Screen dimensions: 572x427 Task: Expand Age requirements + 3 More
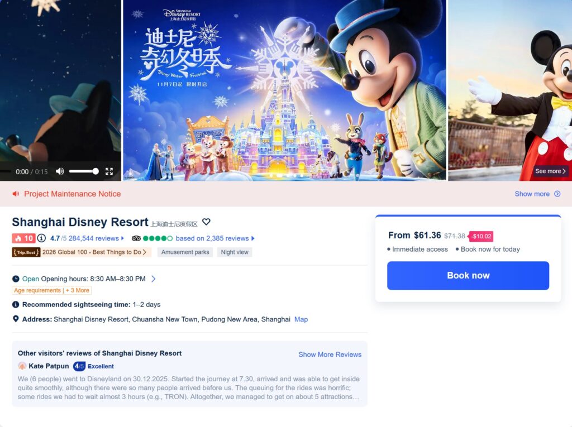[51, 290]
